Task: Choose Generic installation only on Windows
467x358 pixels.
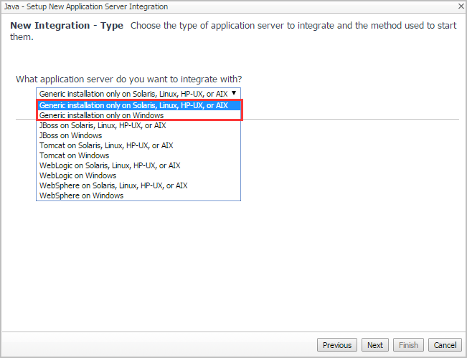Action: click(102, 115)
